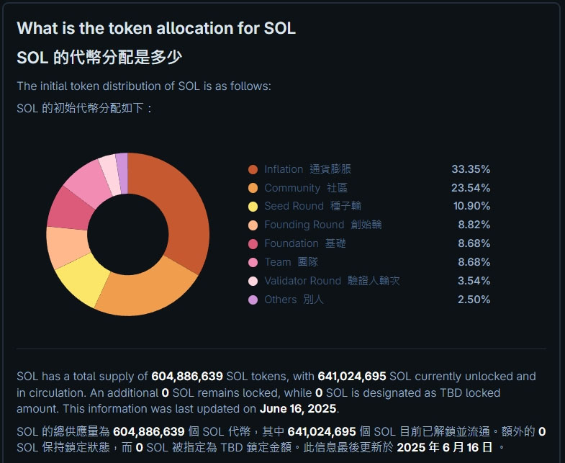Click the 23.54% Community percentage value

tap(471, 188)
